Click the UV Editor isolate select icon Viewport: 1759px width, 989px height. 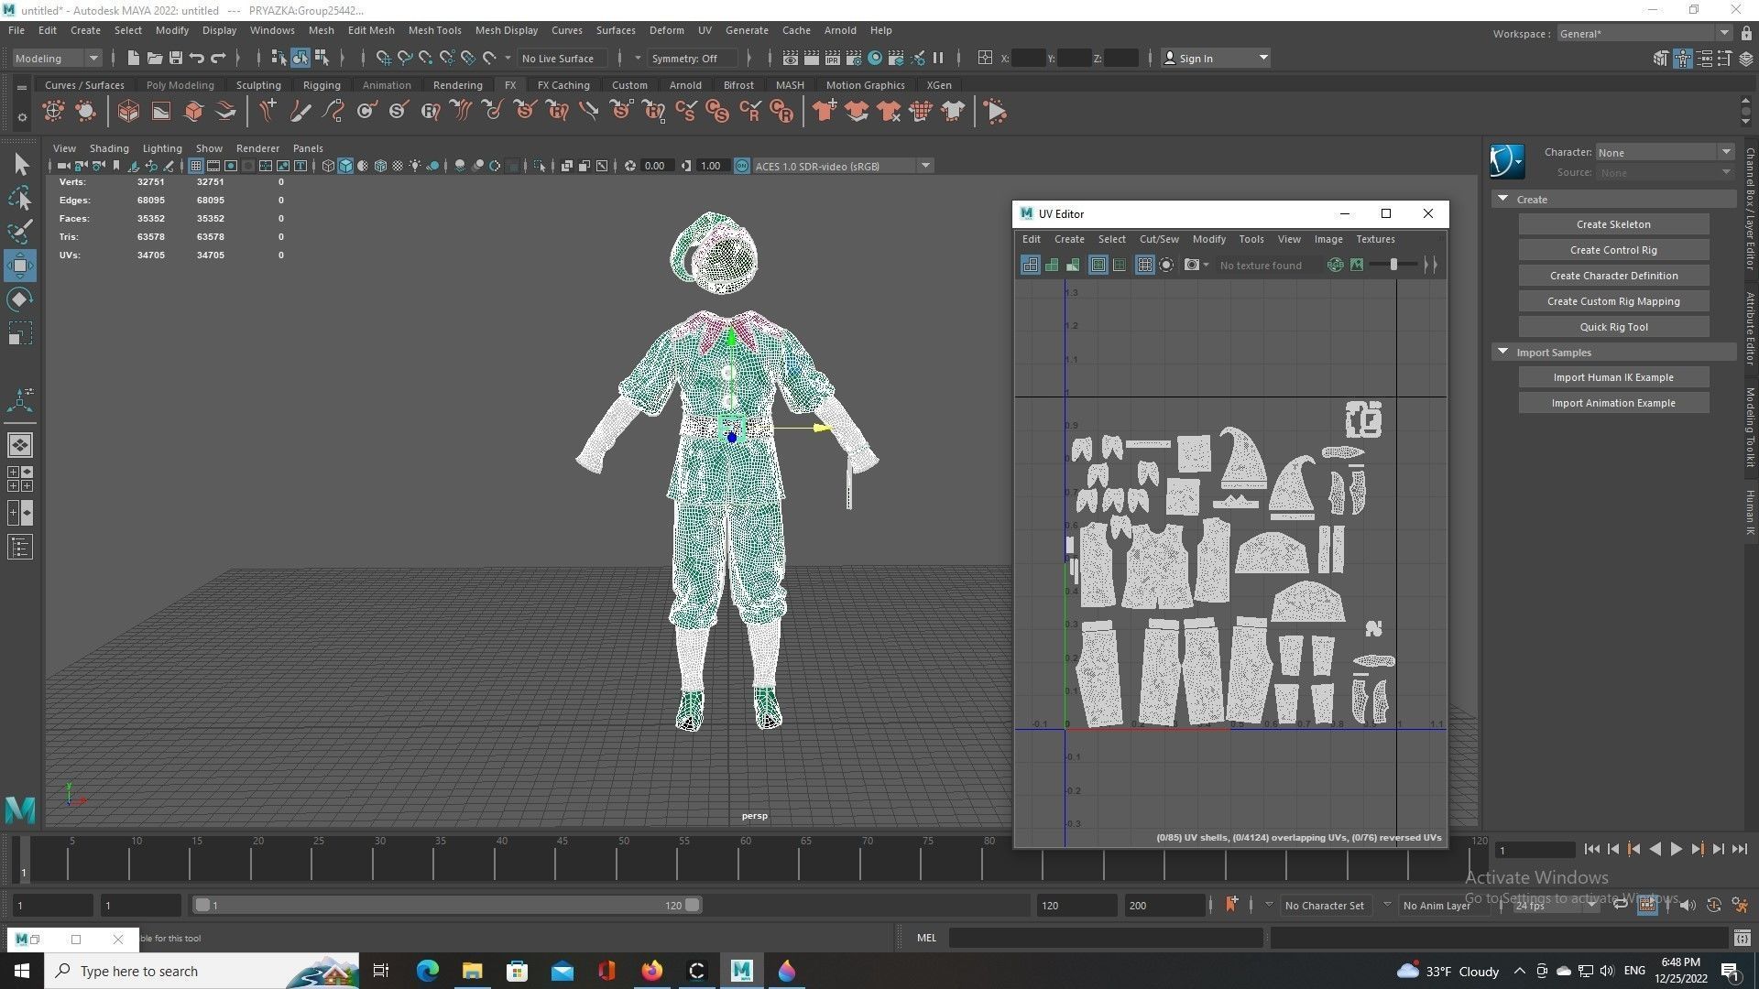1166,265
